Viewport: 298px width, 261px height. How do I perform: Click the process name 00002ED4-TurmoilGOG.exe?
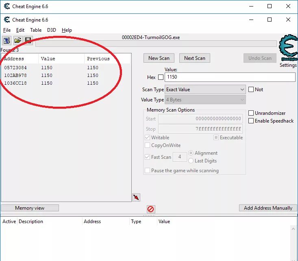coord(151,37)
